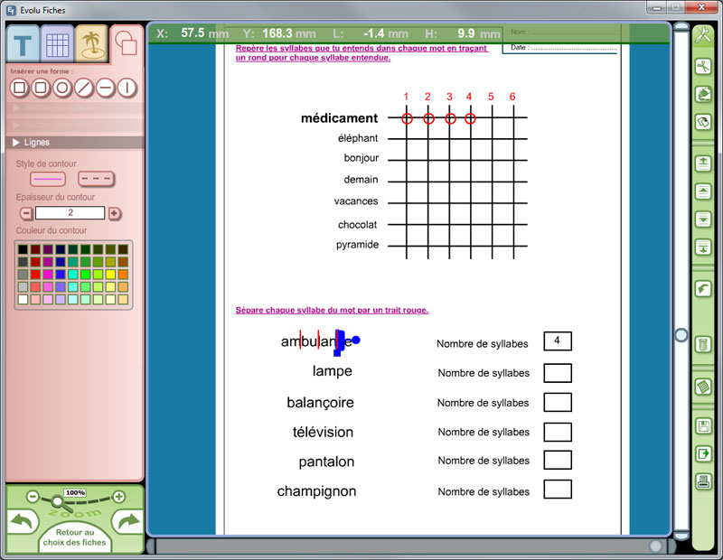Click the trash delete icon

pyautogui.click(x=703, y=344)
